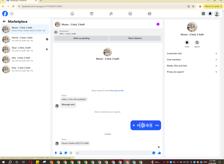Click the Relaunch to update button
The image size is (224, 164).
click(213, 6)
